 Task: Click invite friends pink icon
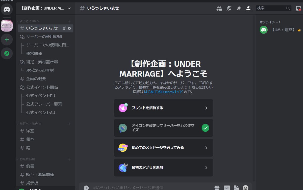123,108
